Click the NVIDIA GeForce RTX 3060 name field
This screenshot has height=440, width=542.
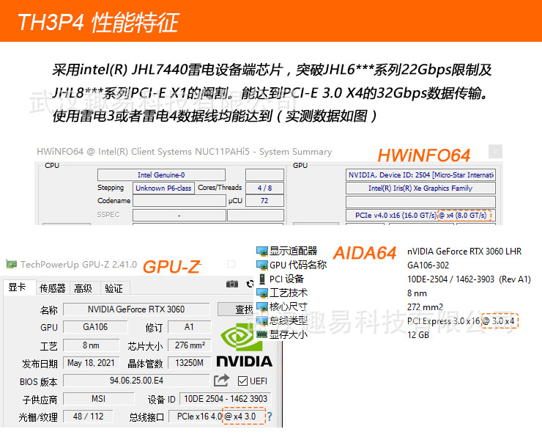point(136,309)
